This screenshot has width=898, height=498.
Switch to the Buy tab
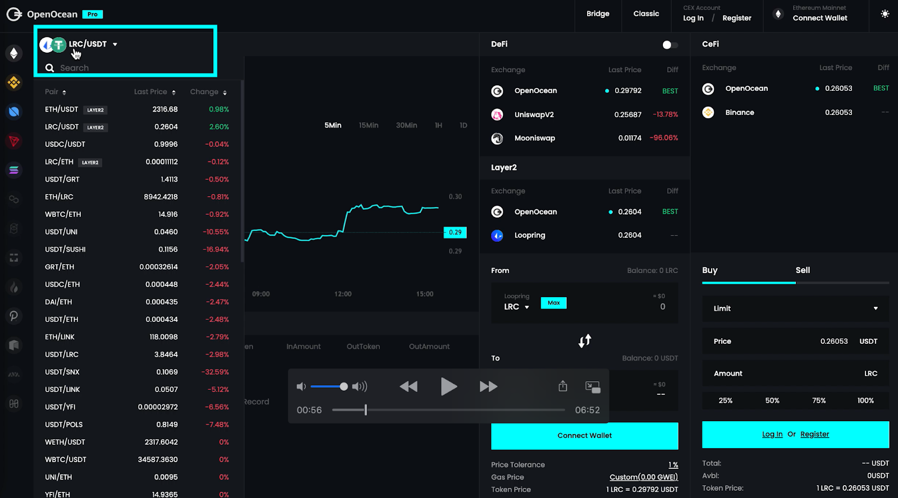pos(710,270)
